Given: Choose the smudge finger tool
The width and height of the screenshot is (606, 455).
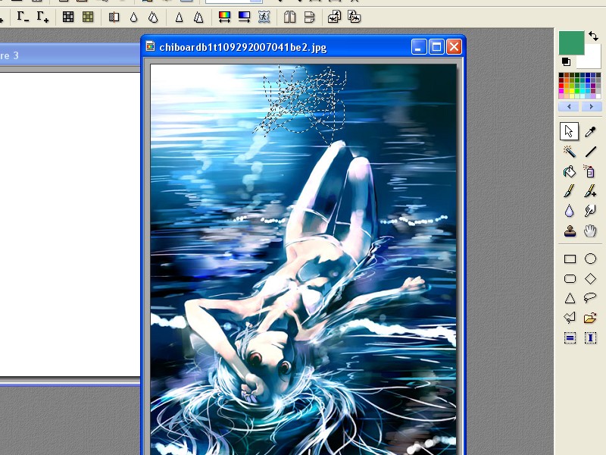Looking at the screenshot, I should [590, 212].
